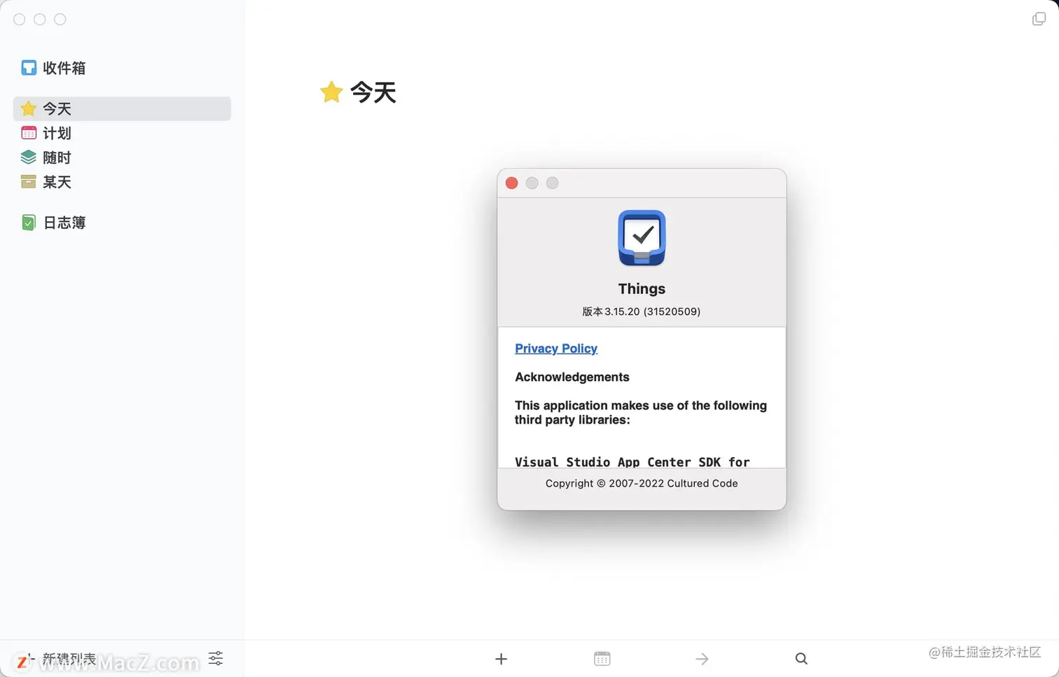Click the green layers icon beside 随时
Viewport: 1059px width, 677px height.
[29, 158]
